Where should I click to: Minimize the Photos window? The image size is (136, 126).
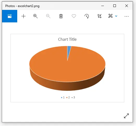click(103, 6)
